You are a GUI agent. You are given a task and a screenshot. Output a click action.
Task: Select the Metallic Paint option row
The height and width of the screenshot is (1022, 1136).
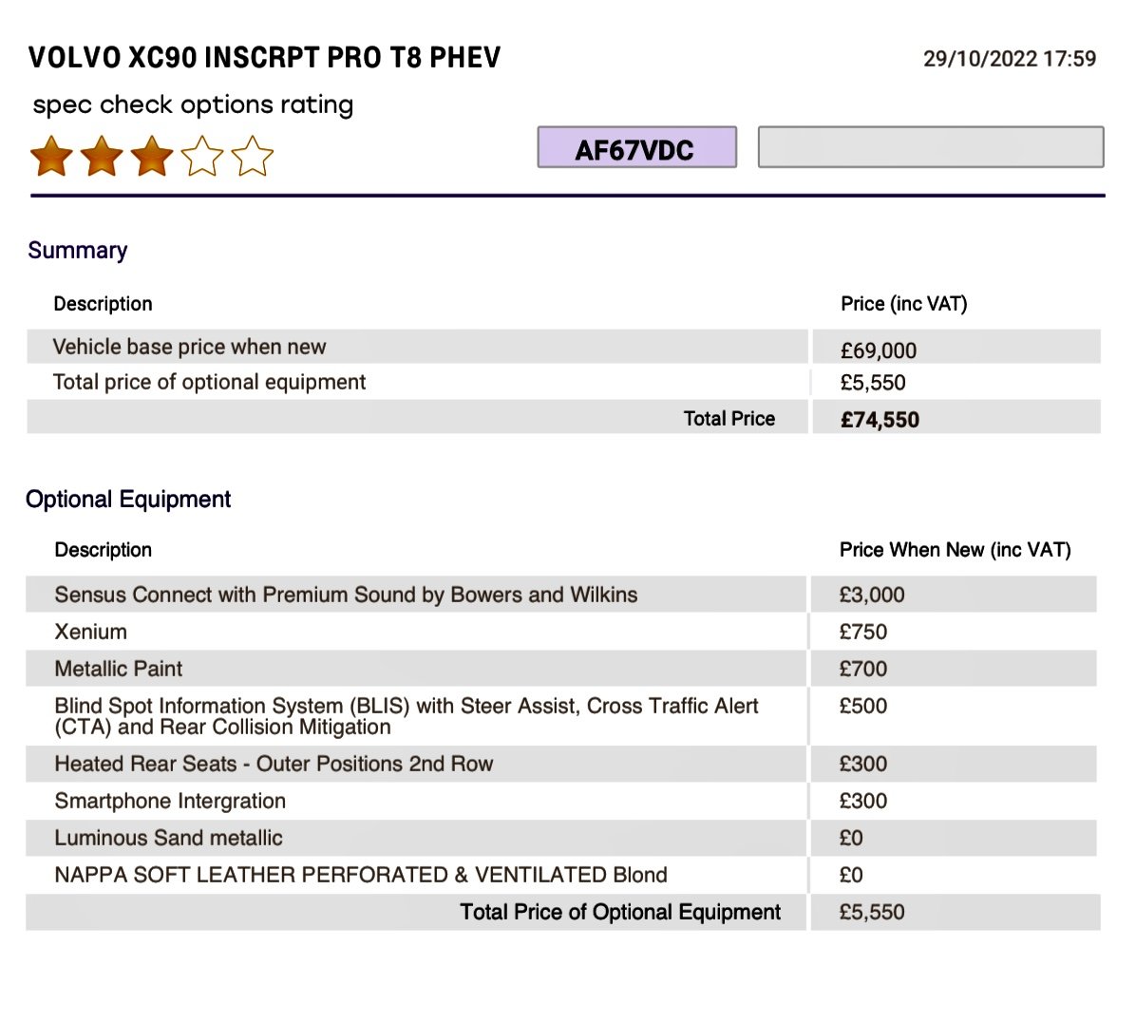[561, 669]
